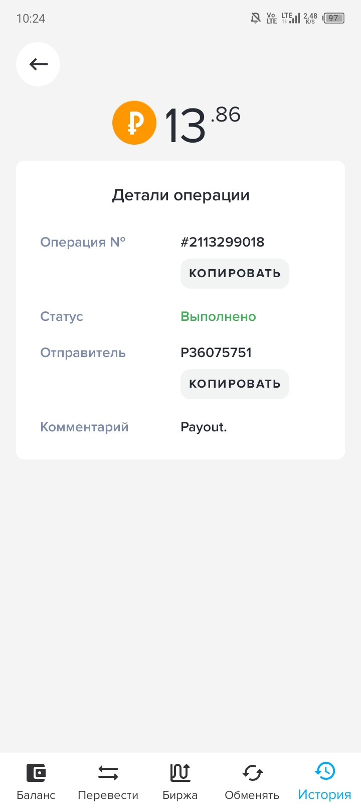Tap sender ID P36075751
Image resolution: width=361 pixels, height=809 pixels.
click(216, 353)
